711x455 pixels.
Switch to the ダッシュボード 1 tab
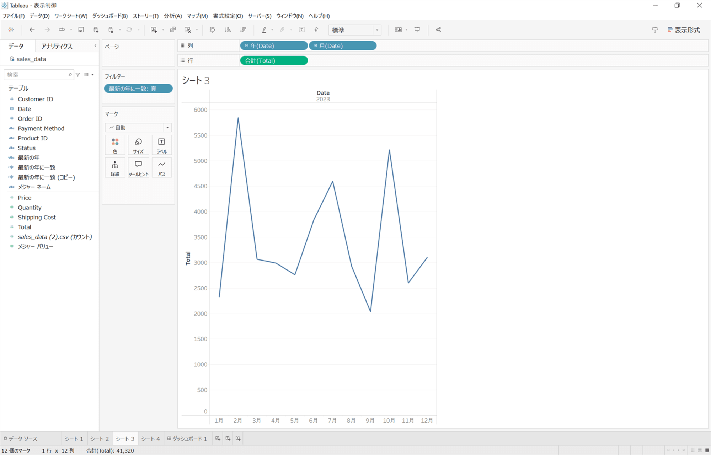(187, 439)
